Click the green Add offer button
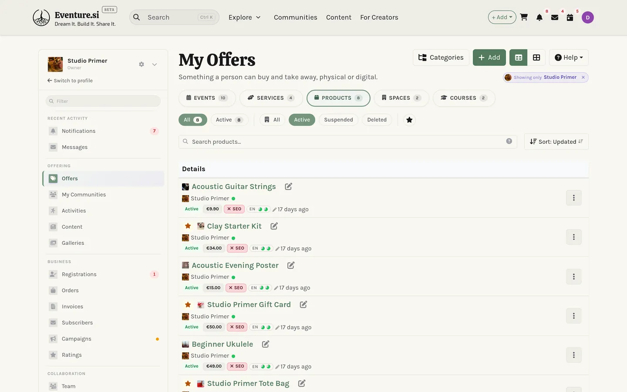The width and height of the screenshot is (627, 392). (x=489, y=57)
